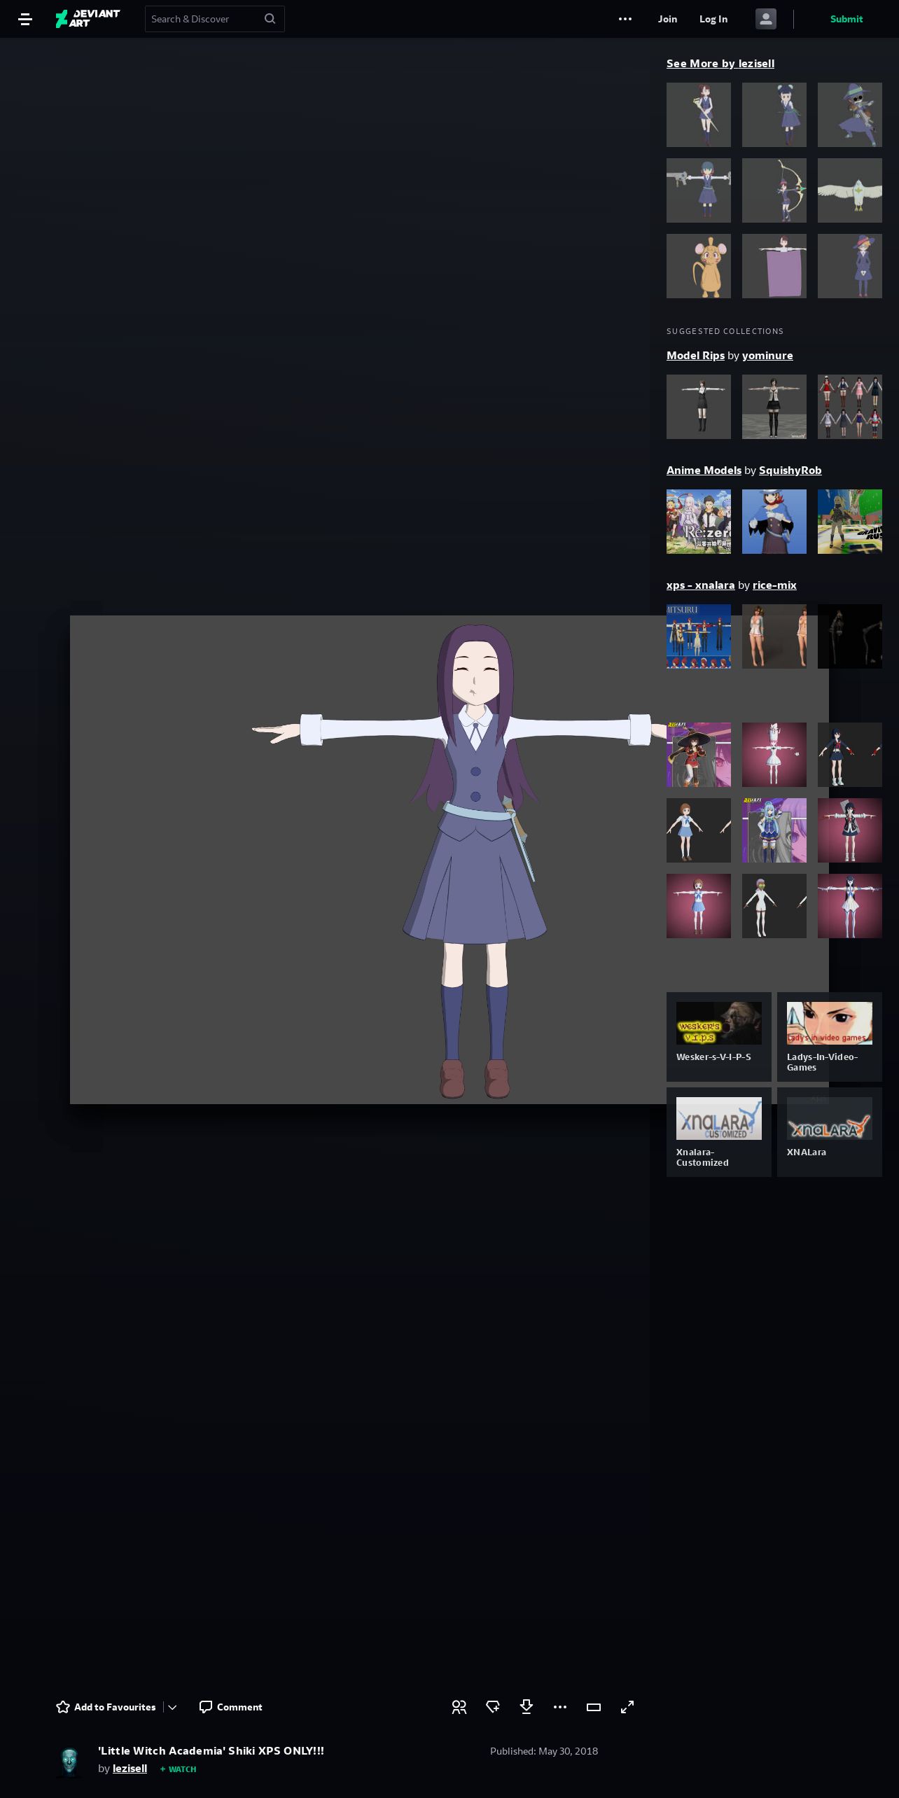This screenshot has height=1798, width=899.
Task: Click the two-people icon in the deviation toolbar
Action: (x=459, y=1707)
